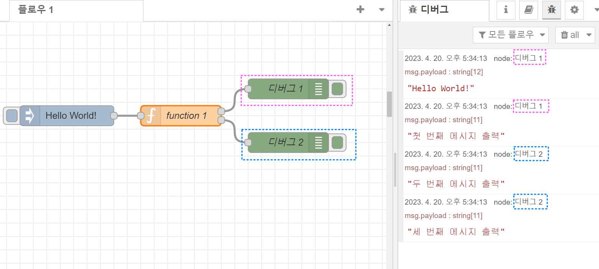599x269 pixels.
Task: Click the inject node arrow icon
Action: [30, 116]
